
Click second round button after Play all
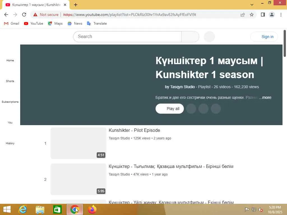(203, 109)
